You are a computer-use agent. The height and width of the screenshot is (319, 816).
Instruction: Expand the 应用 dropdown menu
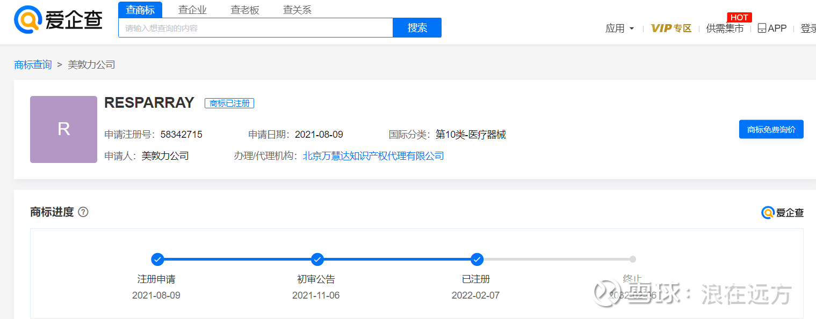pyautogui.click(x=620, y=28)
